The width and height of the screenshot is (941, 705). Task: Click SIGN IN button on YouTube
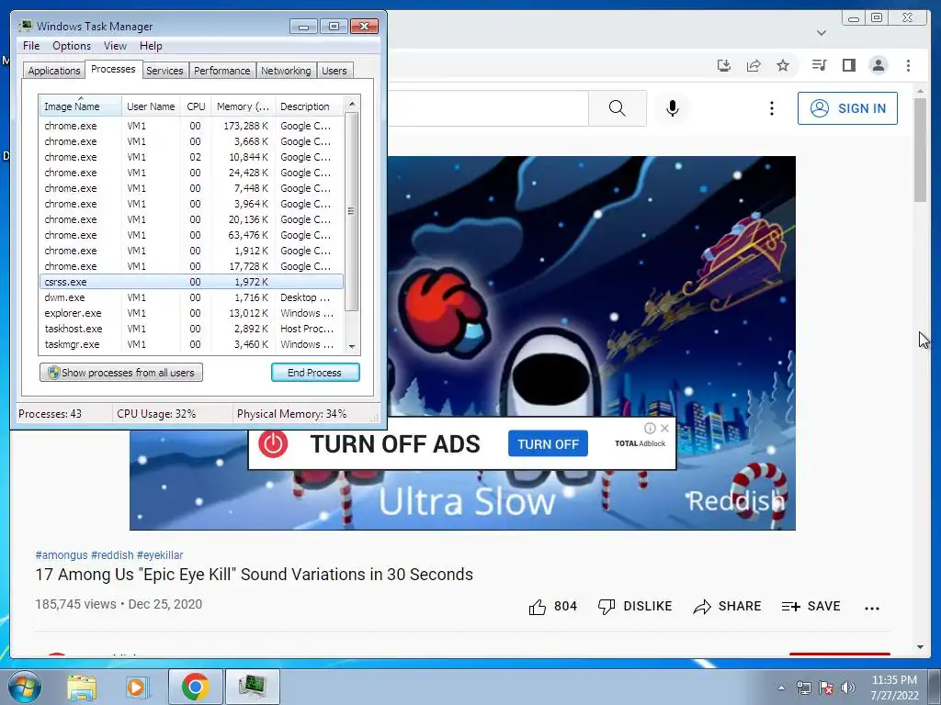(x=847, y=108)
